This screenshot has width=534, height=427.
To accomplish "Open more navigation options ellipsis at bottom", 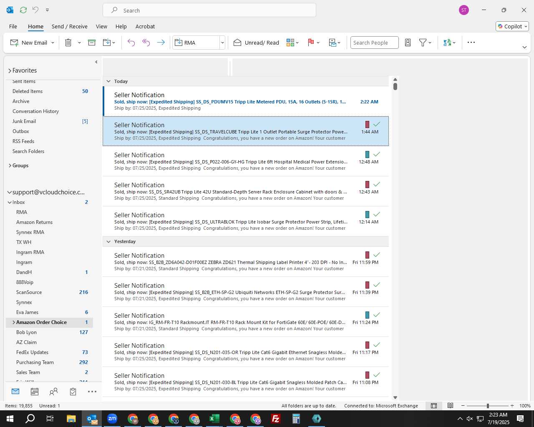I will (92, 392).
